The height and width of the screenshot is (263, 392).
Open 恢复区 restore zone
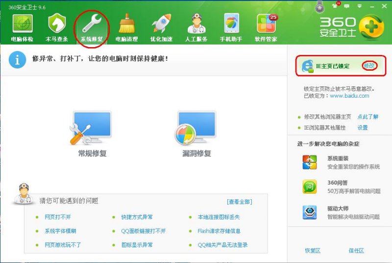[x=313, y=251]
